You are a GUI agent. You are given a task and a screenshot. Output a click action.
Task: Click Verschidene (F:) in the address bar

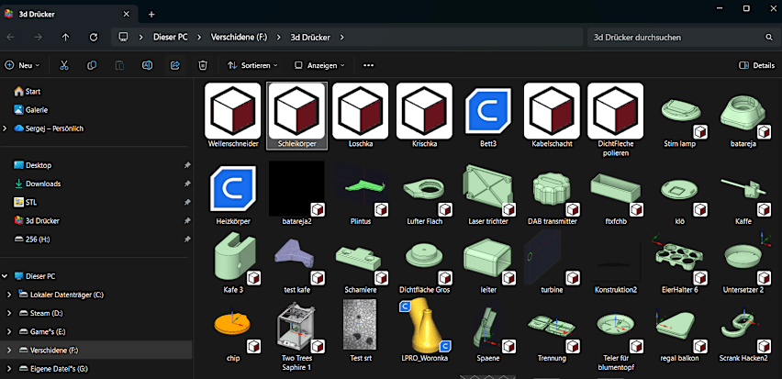239,38
